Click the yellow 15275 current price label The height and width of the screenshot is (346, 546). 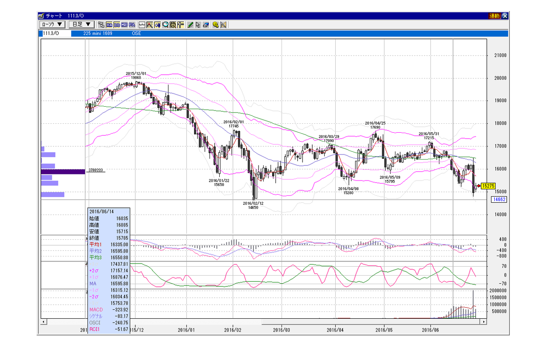[x=488, y=186]
